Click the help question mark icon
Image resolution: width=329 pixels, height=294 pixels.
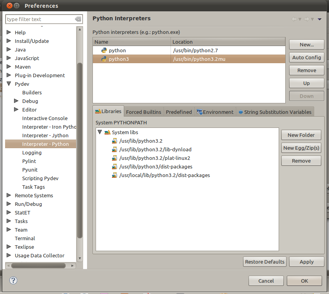tap(13, 280)
